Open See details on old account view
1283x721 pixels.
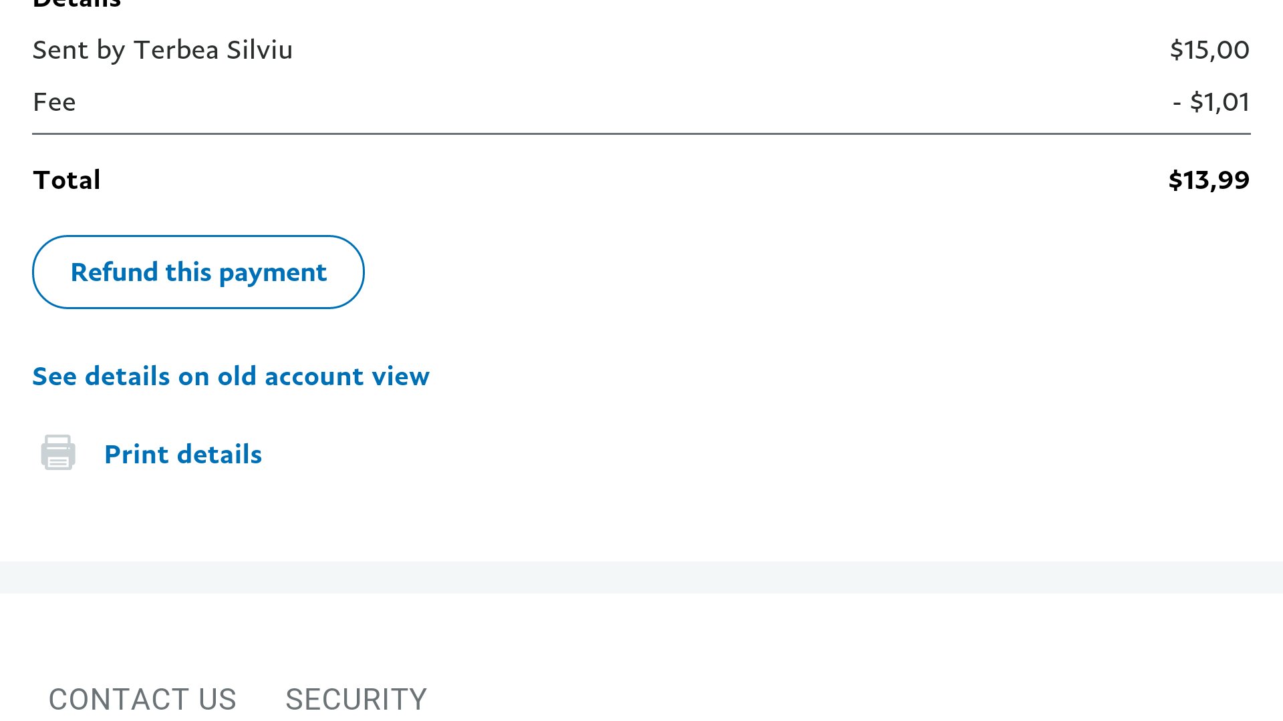click(231, 377)
